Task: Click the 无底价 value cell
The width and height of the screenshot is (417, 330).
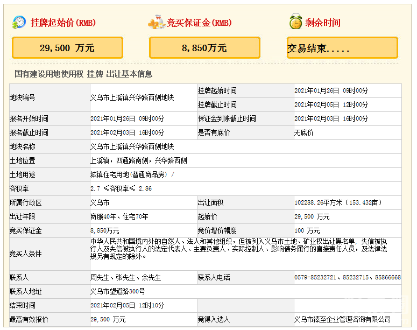Action: pyautogui.click(x=304, y=132)
